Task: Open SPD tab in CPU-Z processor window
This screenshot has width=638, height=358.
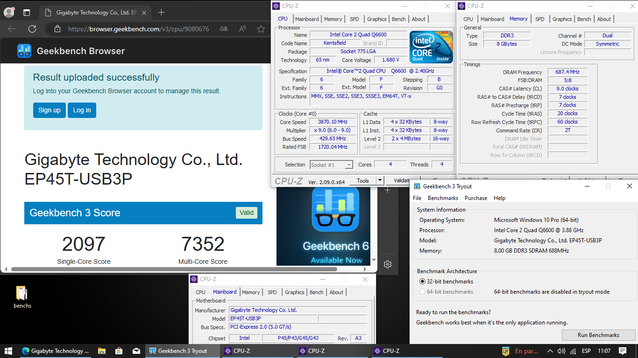Action: pos(354,19)
